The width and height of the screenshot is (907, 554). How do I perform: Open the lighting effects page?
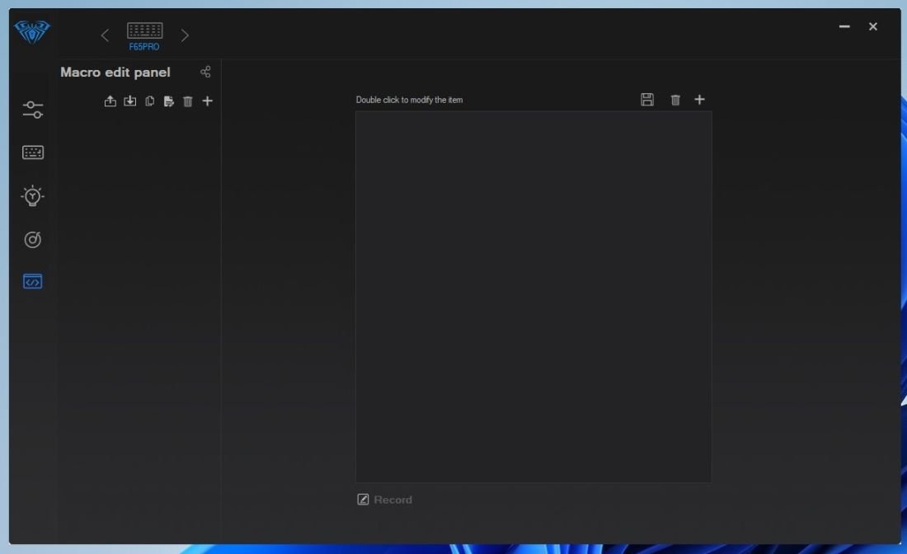(x=32, y=196)
